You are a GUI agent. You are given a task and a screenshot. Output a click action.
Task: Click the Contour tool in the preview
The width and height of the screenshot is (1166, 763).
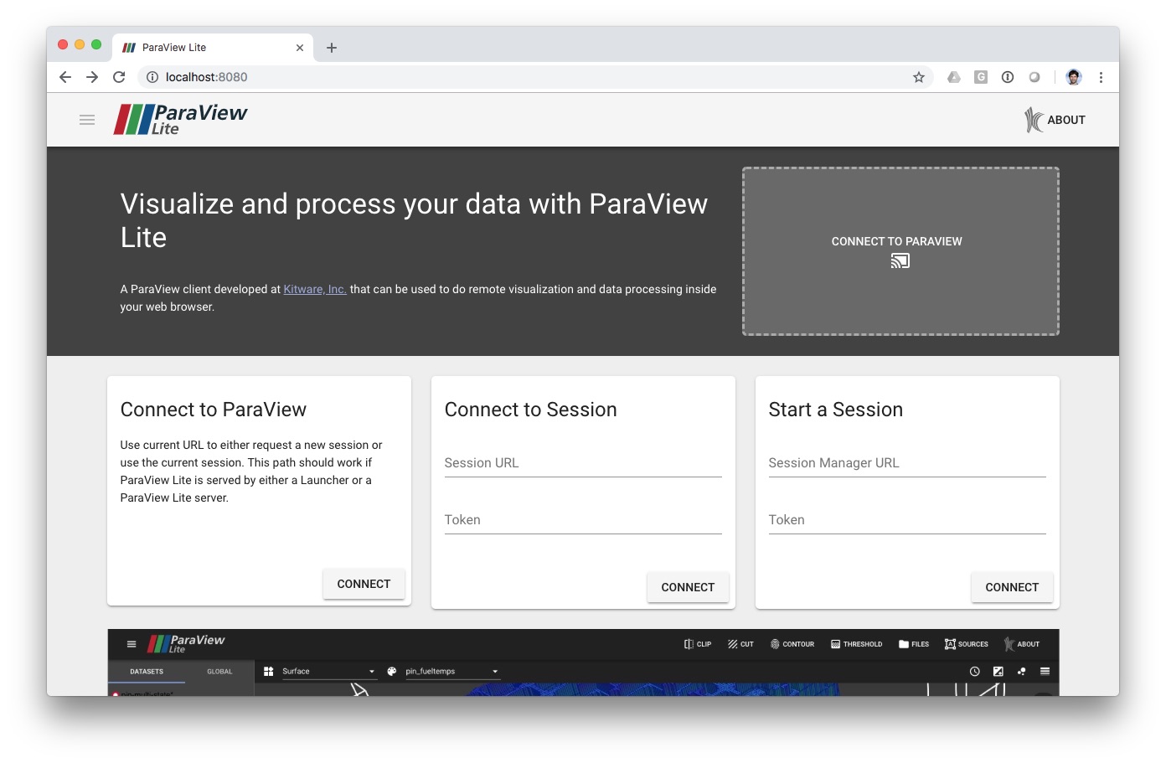pos(792,644)
